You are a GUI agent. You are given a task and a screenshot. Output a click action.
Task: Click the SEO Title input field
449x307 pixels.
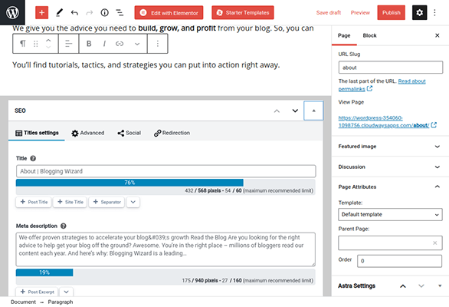coord(166,171)
